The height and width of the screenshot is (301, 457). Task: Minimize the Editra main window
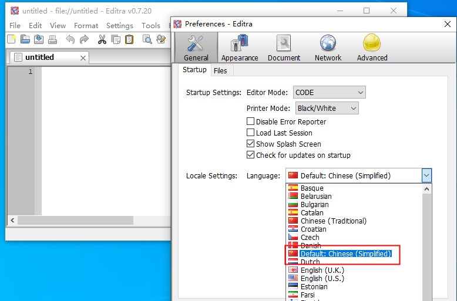pos(340,11)
